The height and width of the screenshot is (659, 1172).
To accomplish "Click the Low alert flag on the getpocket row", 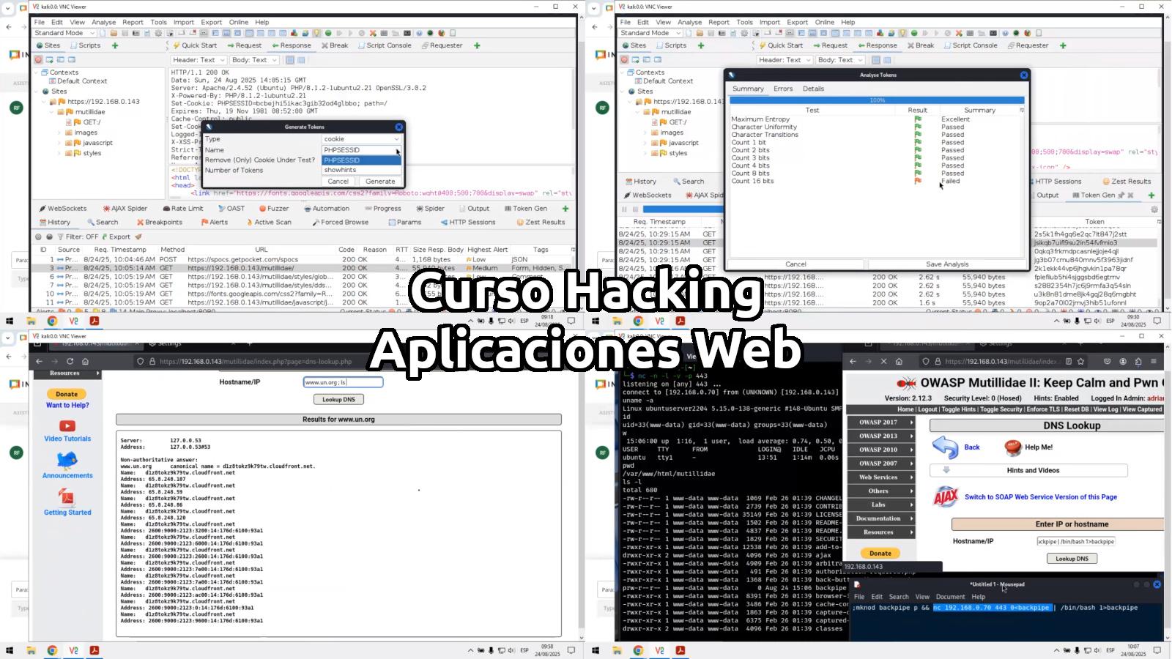I will pos(469,259).
